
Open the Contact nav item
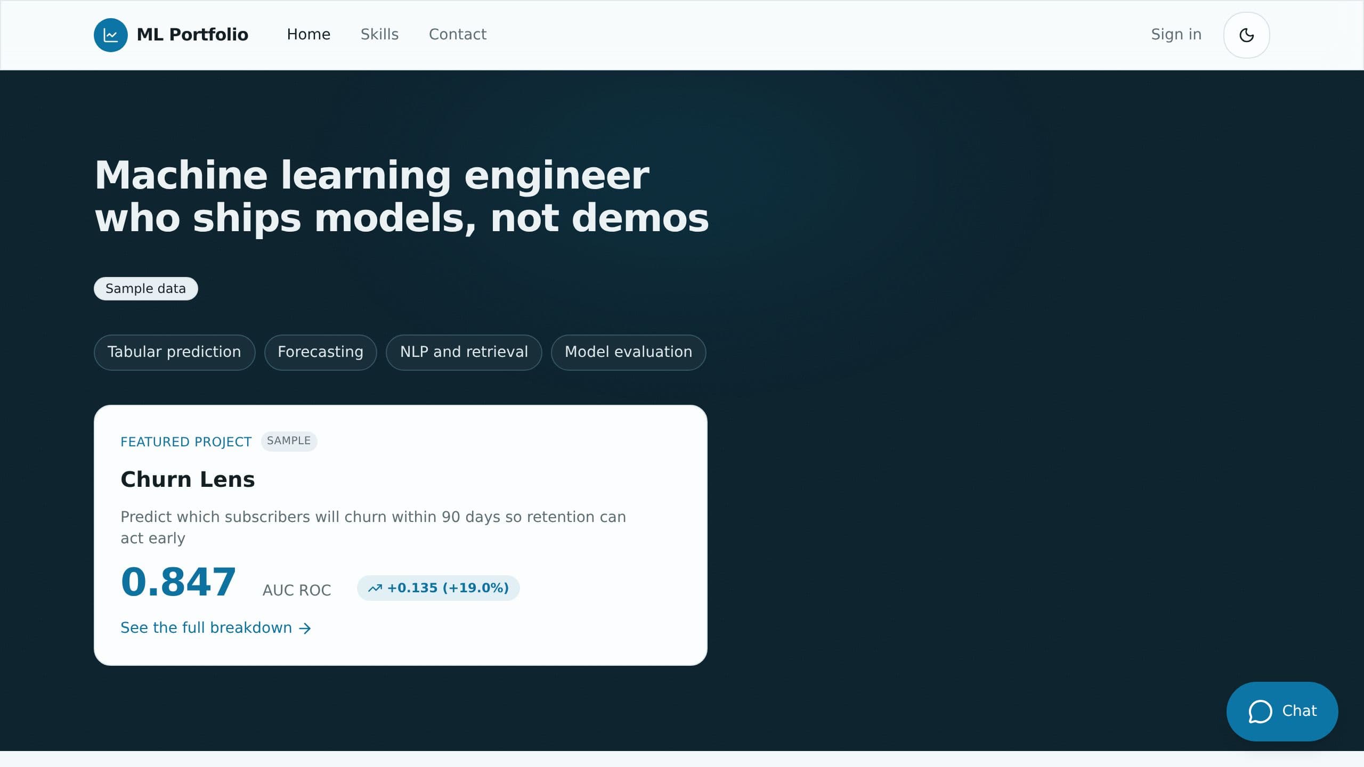click(458, 35)
